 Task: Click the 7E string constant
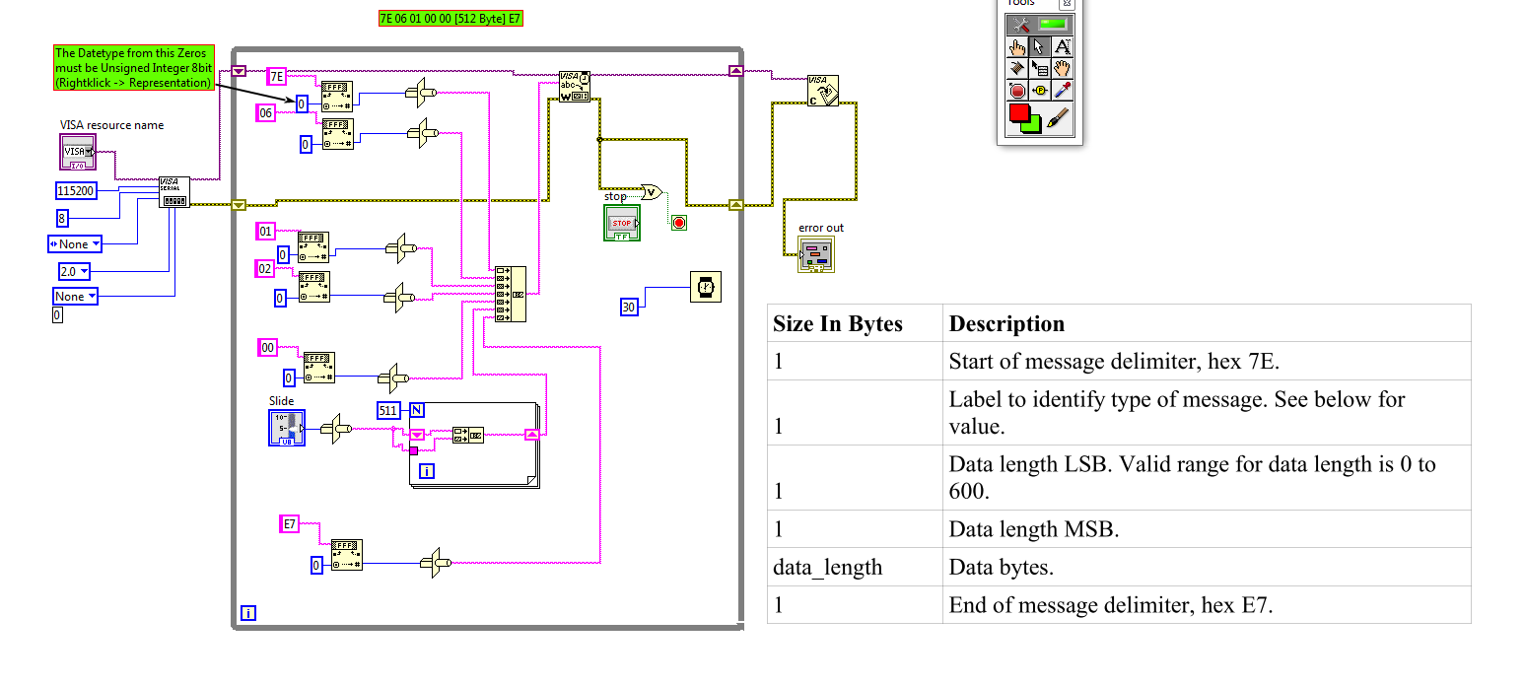click(276, 76)
